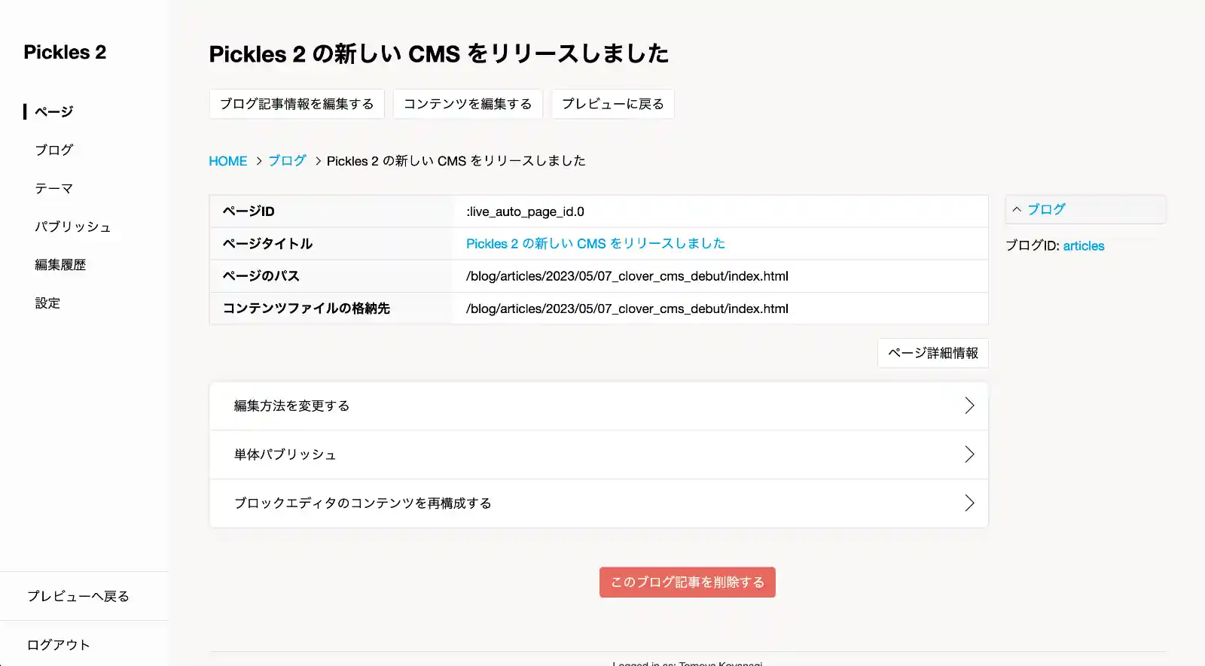Click chevron arrow on 編集方法を変更する row

tap(969, 406)
